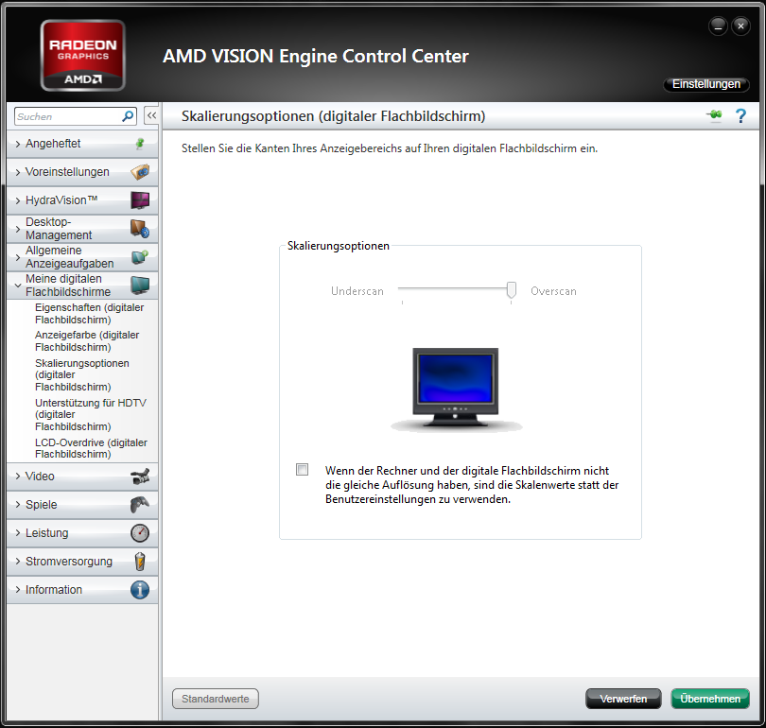Expand Allgemeine Anzeigeaufgaben section
Image resolution: width=766 pixels, height=728 pixels.
tap(82, 257)
